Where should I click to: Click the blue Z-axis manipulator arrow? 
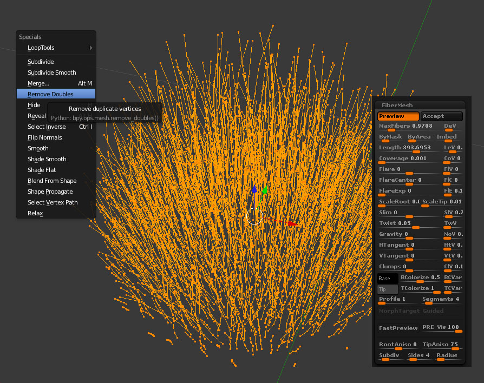[254, 190]
